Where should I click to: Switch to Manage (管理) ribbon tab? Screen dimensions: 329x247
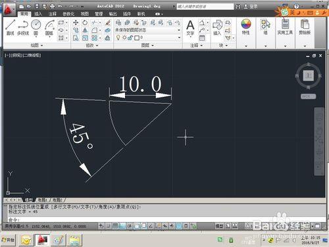(99, 14)
